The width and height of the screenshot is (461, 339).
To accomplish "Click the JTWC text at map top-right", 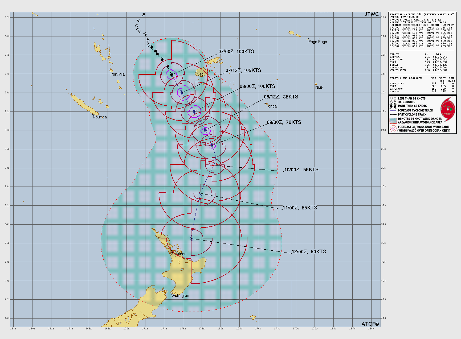I will coord(372,14).
